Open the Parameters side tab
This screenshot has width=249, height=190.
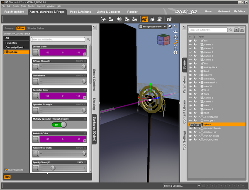[x=184, y=85]
